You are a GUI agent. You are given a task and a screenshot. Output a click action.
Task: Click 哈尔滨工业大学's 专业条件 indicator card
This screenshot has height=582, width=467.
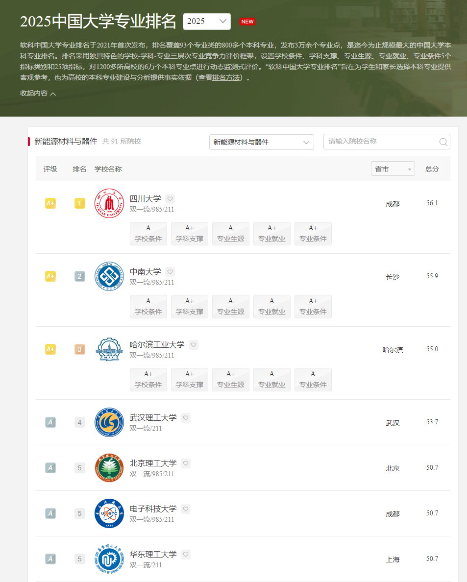point(313,379)
